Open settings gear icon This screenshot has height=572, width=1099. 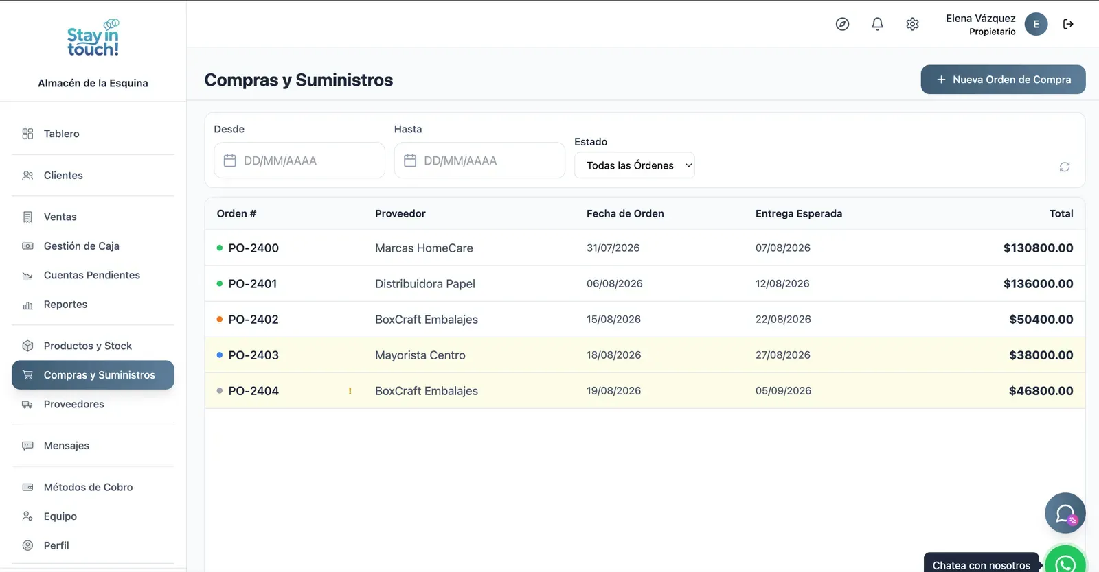pyautogui.click(x=912, y=24)
